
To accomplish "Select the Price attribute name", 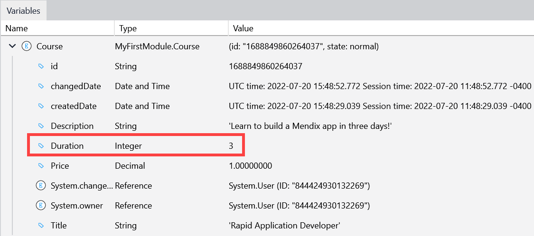I will tap(60, 166).
